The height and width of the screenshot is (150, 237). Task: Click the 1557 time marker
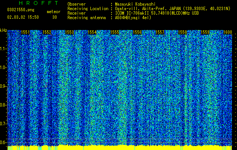160,32
